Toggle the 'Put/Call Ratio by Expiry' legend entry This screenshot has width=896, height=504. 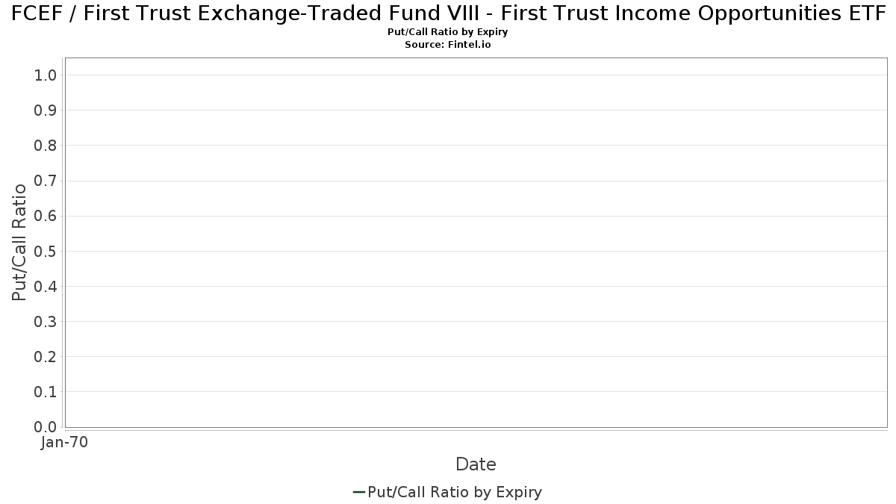pyautogui.click(x=447, y=492)
